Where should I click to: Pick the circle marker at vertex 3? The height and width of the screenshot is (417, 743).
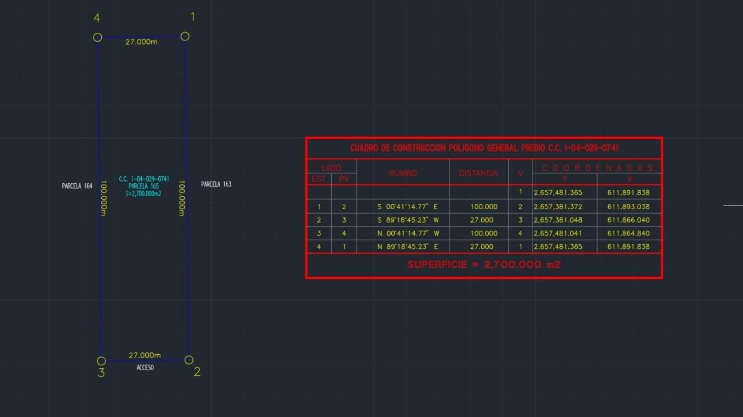(x=101, y=361)
